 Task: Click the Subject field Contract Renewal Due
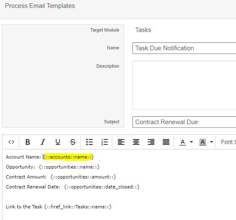coord(184,122)
